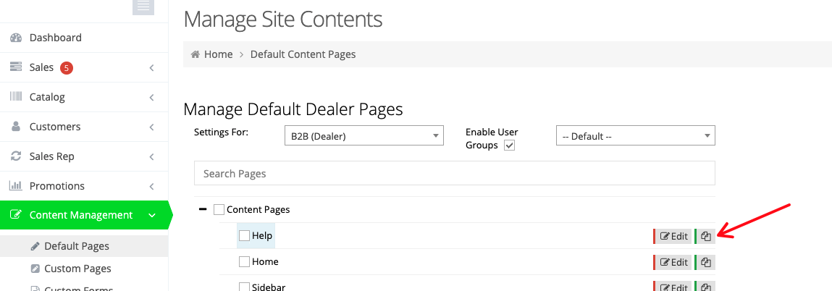This screenshot has height=291, width=832.
Task: Collapse the Content Pages tree node
Action: pos(203,209)
